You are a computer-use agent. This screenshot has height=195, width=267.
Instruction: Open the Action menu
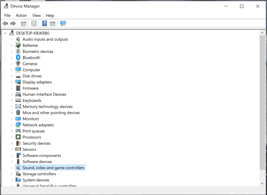click(x=21, y=15)
